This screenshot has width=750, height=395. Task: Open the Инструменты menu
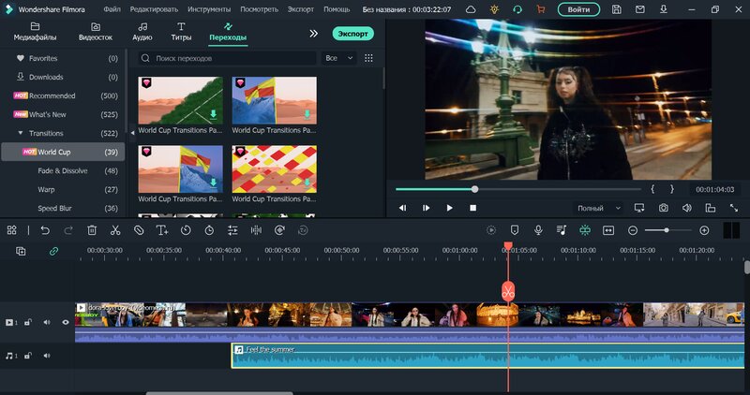click(x=209, y=9)
